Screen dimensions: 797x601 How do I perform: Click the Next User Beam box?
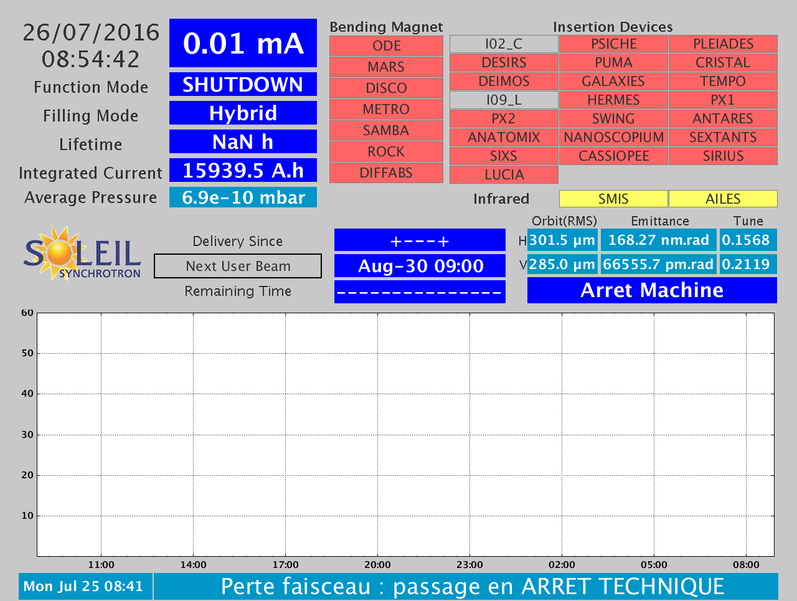point(238,266)
